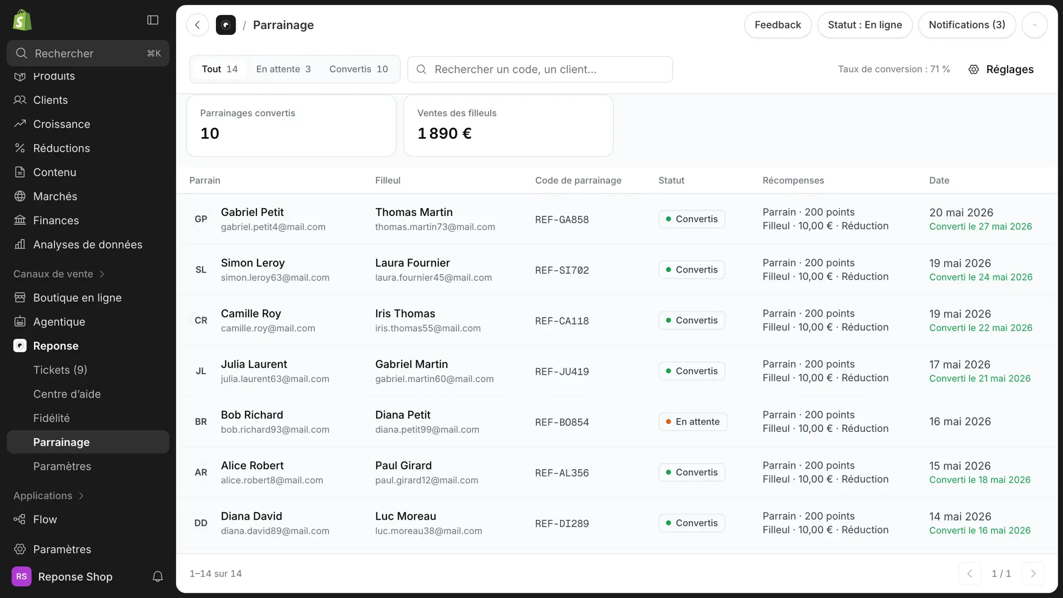
Task: Expand Canaux de vente section
Action: pos(59,274)
